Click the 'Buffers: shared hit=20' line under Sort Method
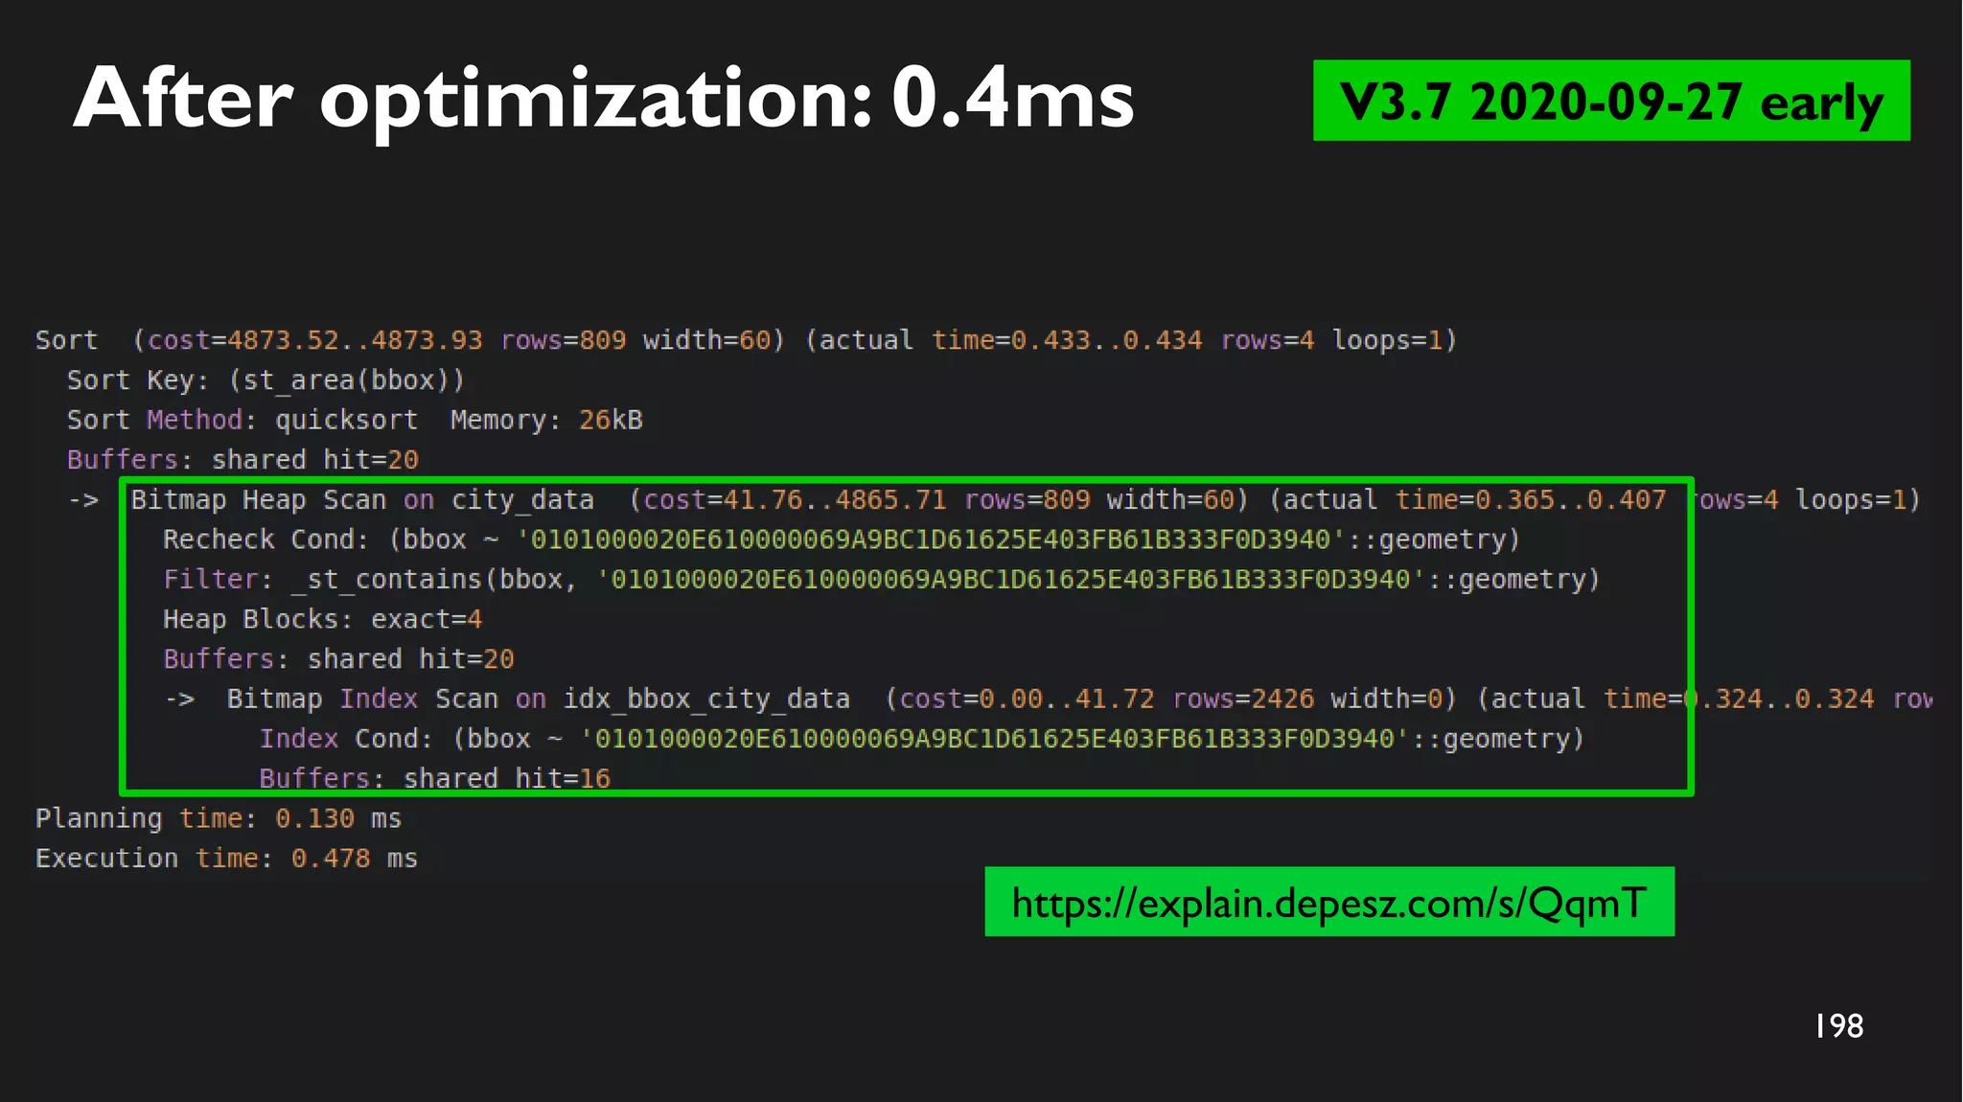 (242, 460)
